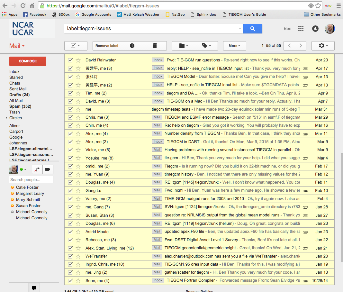Toggle checkbox for Gang Lu email
The height and width of the screenshot is (292, 343).
coord(70,191)
